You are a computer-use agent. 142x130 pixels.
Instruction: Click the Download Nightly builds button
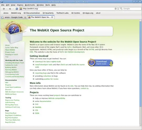coord(100,63)
